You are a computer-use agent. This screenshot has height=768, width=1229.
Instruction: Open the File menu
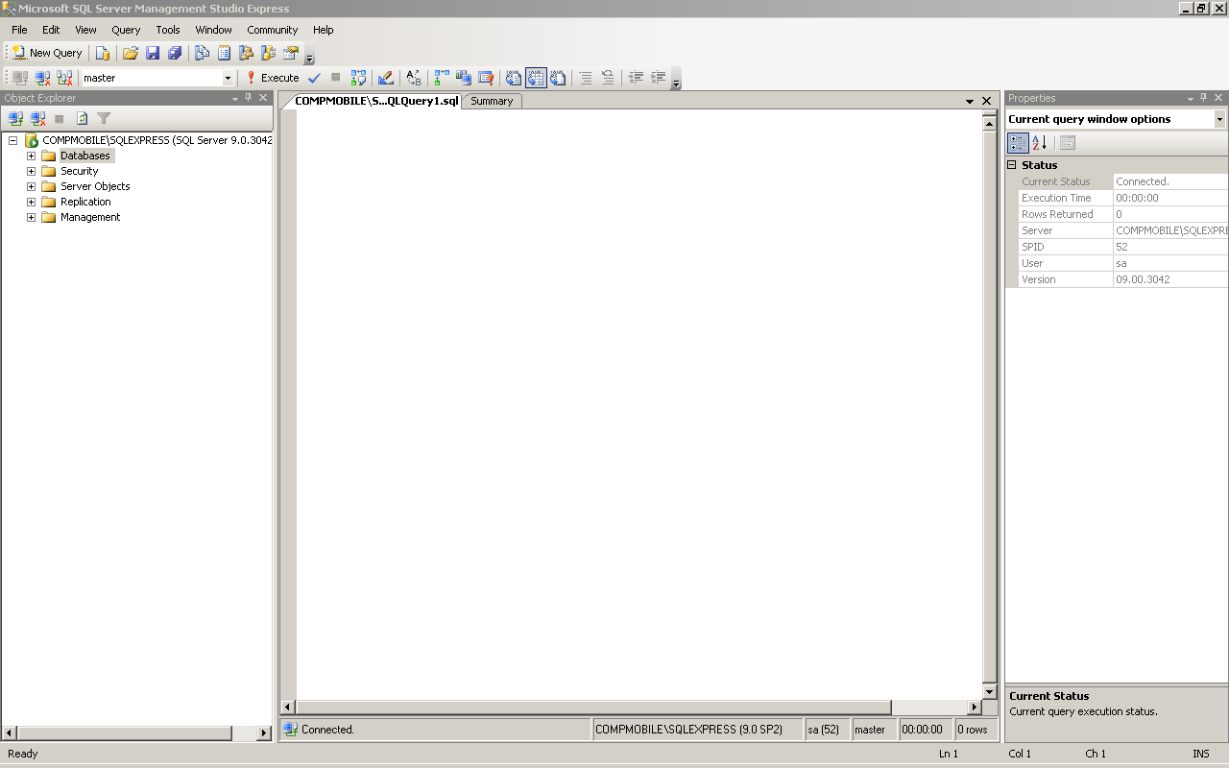click(19, 30)
